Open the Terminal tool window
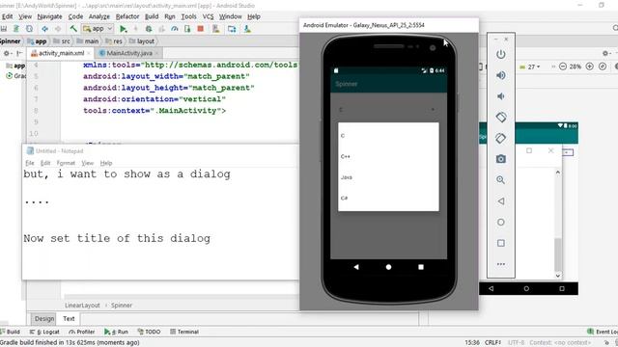Viewport: 618px width, 347px height. point(184,332)
